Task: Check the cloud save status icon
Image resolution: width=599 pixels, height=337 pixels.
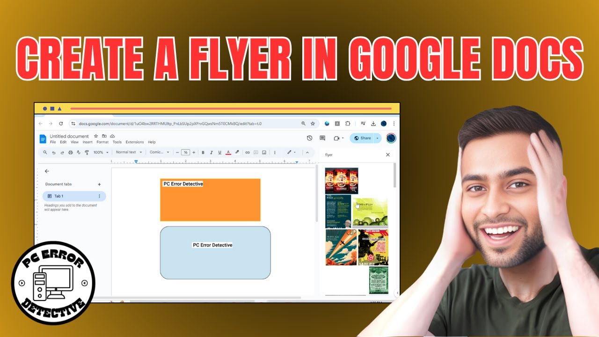Action: pos(112,136)
